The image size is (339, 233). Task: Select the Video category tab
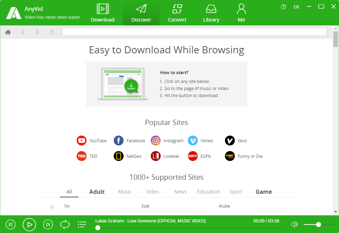click(153, 192)
